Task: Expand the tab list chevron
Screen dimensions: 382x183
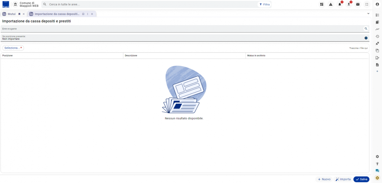Action: 368,14
